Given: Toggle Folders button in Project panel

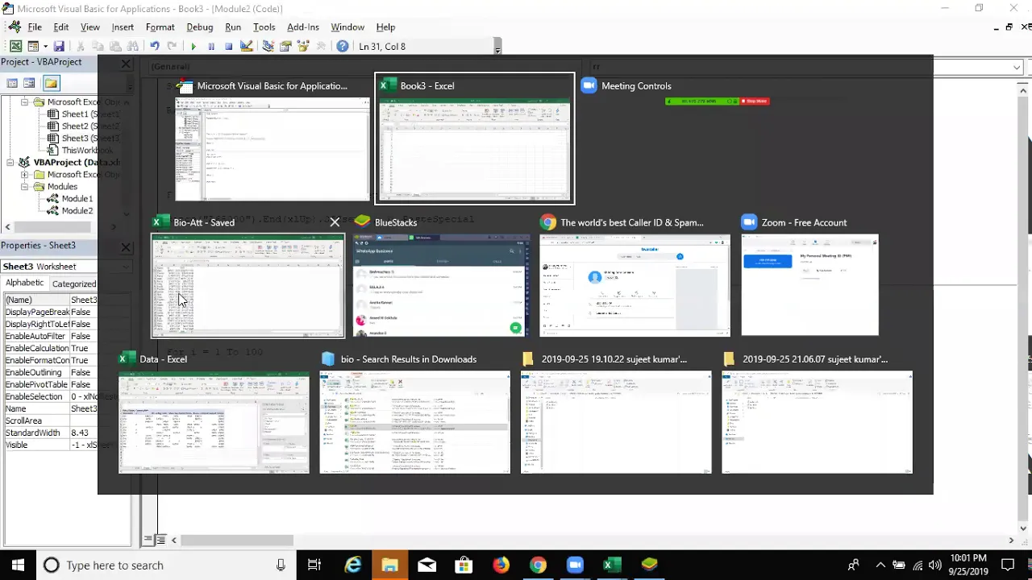Looking at the screenshot, I should tap(51, 83).
